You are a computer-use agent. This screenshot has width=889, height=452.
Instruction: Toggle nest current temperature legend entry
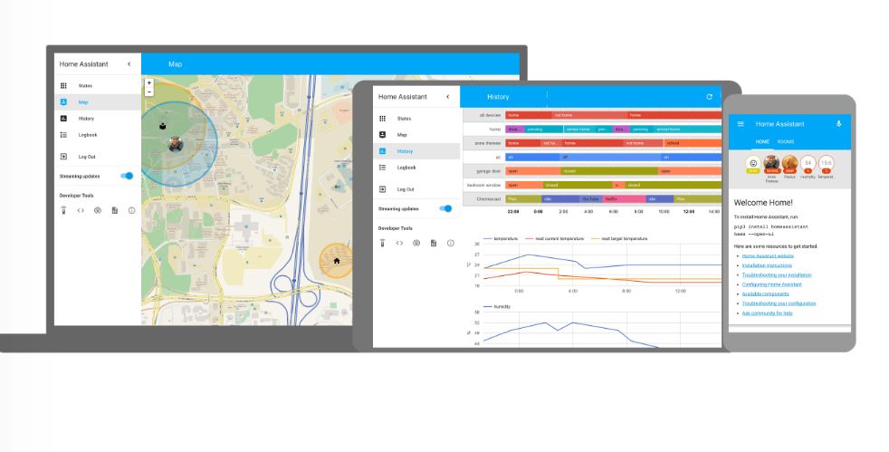554,239
